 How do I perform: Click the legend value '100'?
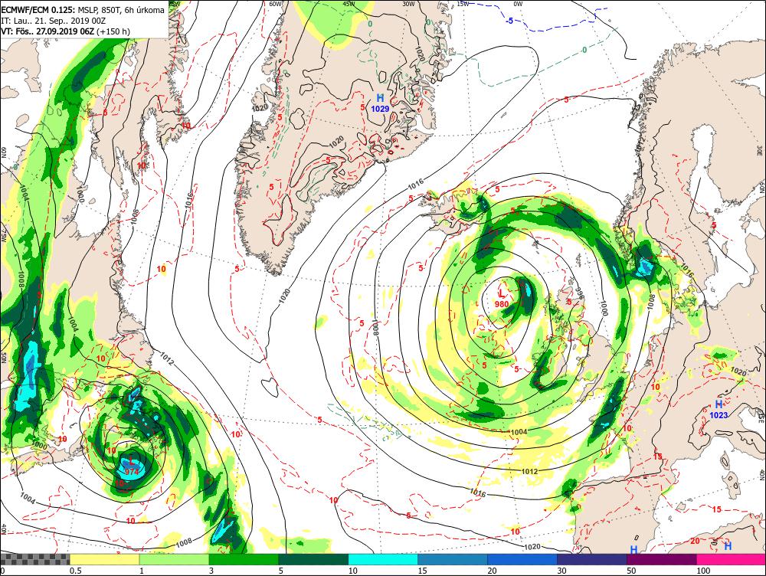coord(703,571)
